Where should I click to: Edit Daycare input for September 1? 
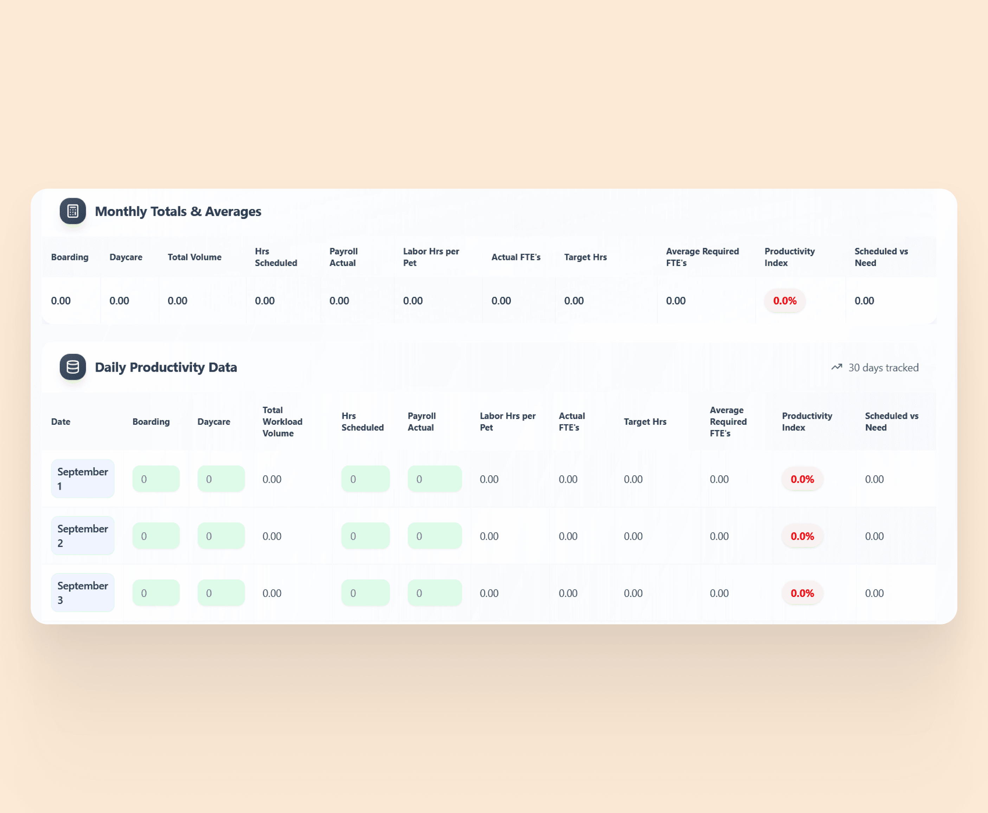point(221,479)
